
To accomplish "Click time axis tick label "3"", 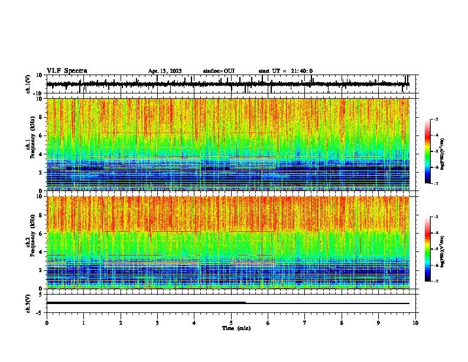I will click(157, 323).
